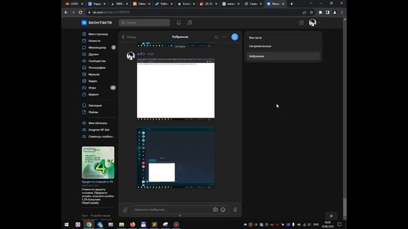Viewport: 408px width, 229px height.
Task: Share this page from address bar
Action: click(x=304, y=12)
